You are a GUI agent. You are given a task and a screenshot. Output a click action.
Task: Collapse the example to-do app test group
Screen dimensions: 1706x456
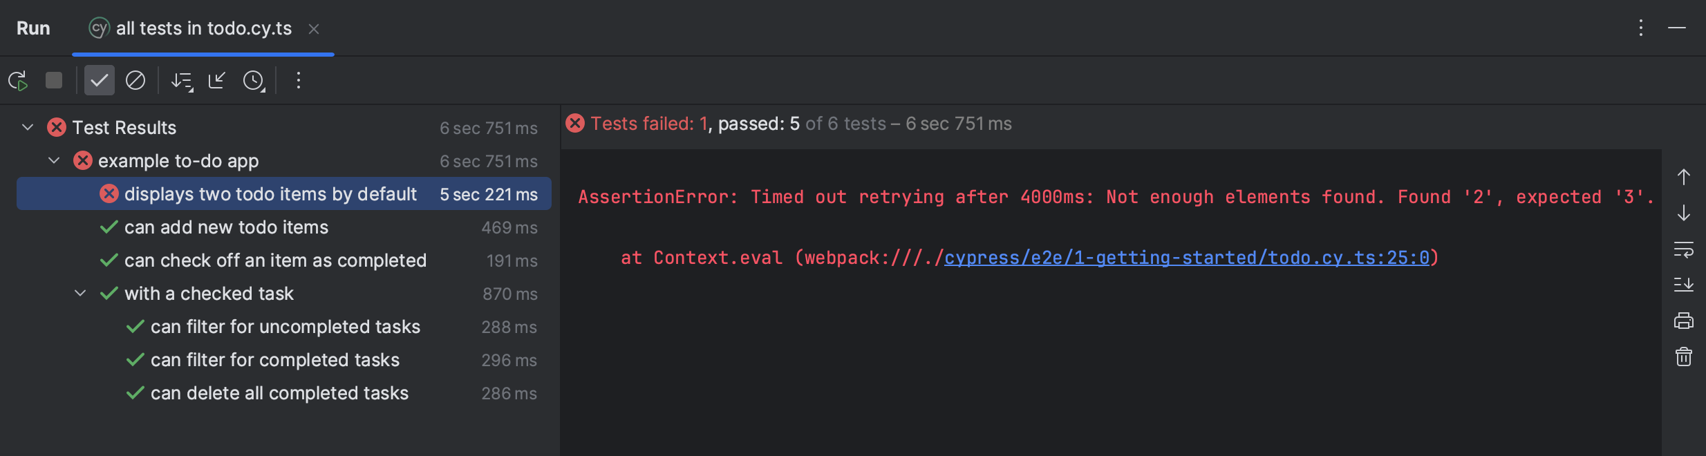pos(53,160)
